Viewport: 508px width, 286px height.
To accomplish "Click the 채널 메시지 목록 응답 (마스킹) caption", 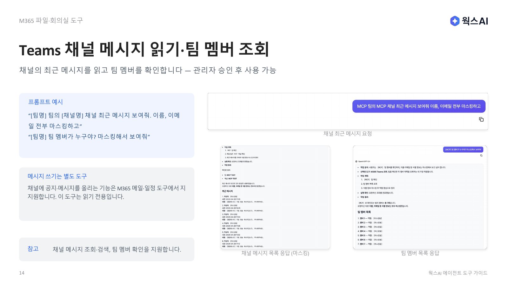I will 275,253.
